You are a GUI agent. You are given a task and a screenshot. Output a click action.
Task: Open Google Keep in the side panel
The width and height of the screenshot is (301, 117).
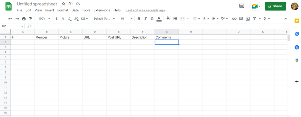pyautogui.click(x=297, y=21)
